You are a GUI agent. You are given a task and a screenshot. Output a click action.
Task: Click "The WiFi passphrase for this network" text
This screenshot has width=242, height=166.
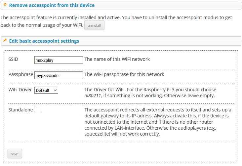tap(124, 74)
